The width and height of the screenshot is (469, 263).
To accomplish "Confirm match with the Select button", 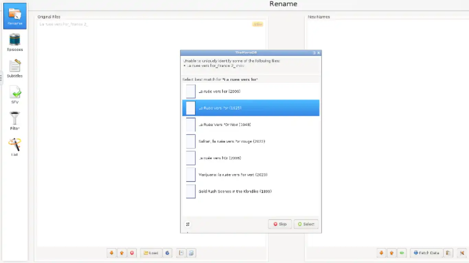I will click(x=306, y=224).
